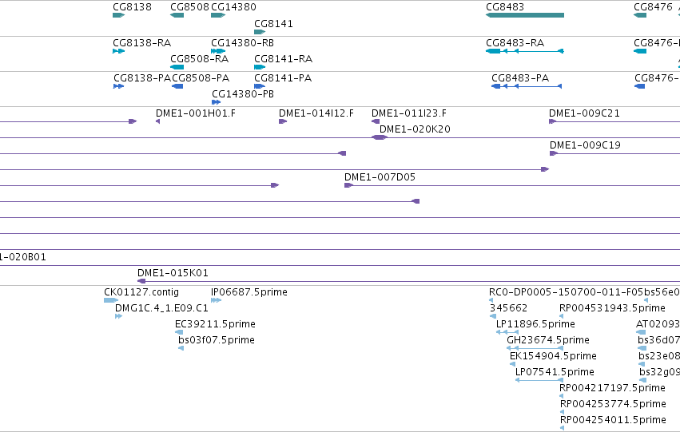Click the bs23e08 EST label

659,356
